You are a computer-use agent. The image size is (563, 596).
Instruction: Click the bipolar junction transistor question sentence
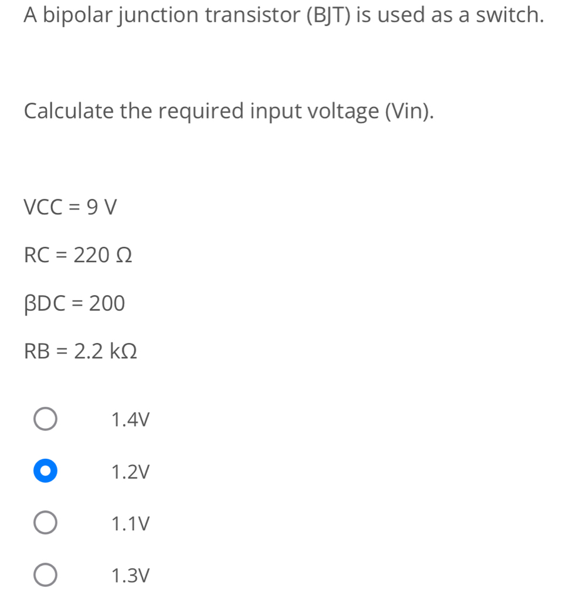tap(283, 16)
